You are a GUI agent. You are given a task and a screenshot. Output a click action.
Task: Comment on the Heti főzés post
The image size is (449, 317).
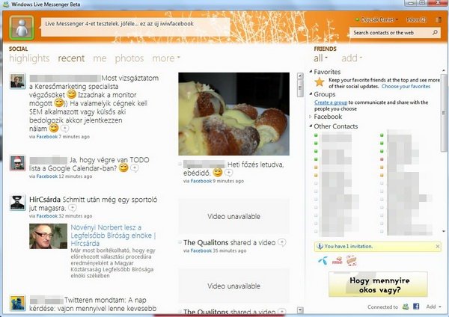[228, 173]
